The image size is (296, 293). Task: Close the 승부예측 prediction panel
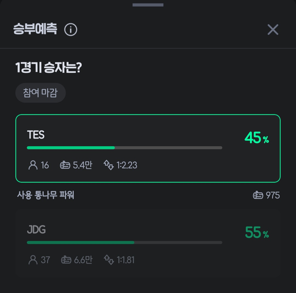click(273, 30)
